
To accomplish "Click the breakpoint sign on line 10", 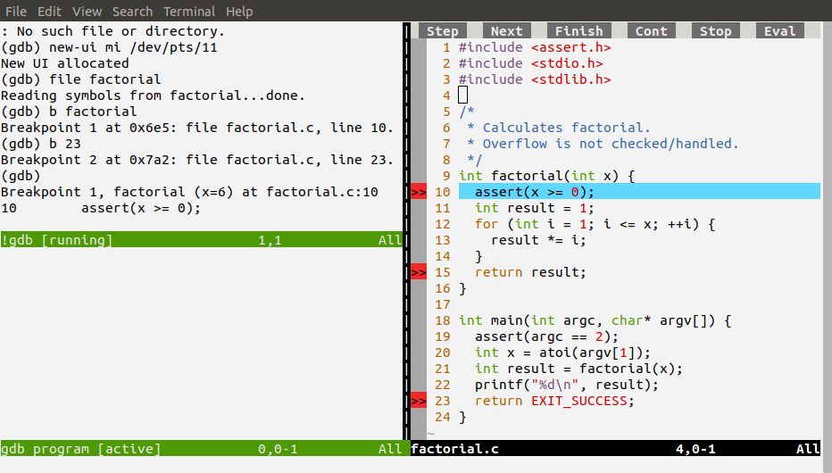I will click(x=419, y=191).
